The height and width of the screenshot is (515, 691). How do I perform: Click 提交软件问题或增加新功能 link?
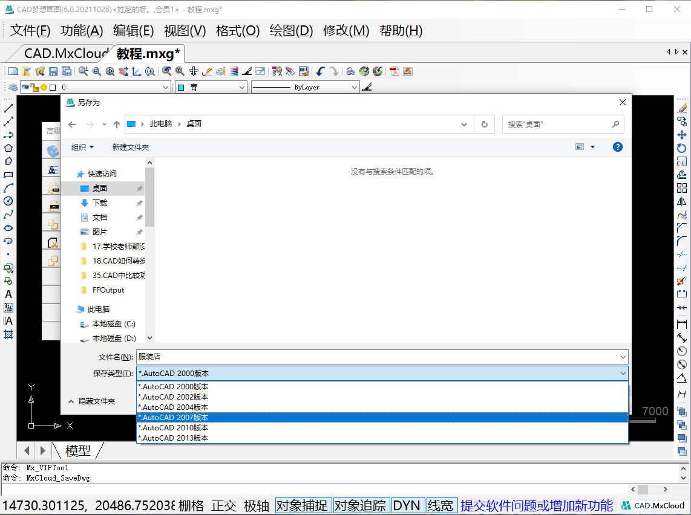tap(536, 506)
